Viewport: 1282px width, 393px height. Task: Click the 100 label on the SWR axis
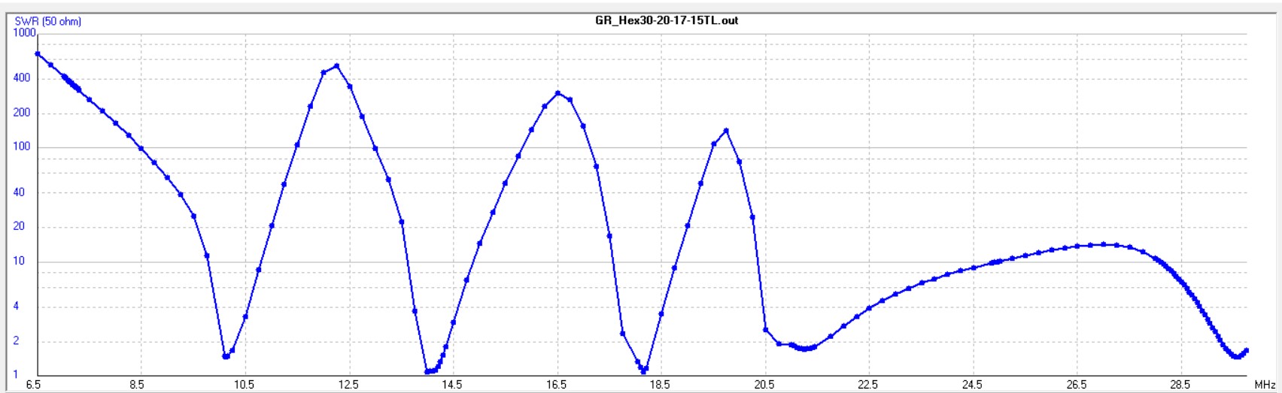[23, 147]
